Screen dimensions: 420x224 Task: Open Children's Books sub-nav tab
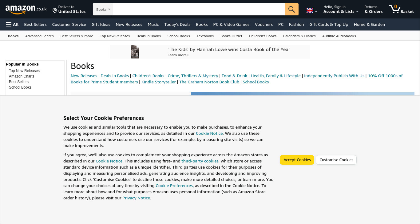[x=263, y=36]
